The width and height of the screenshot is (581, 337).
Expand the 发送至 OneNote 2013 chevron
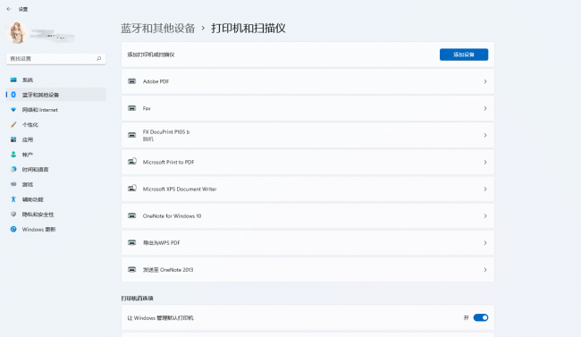[x=485, y=270]
